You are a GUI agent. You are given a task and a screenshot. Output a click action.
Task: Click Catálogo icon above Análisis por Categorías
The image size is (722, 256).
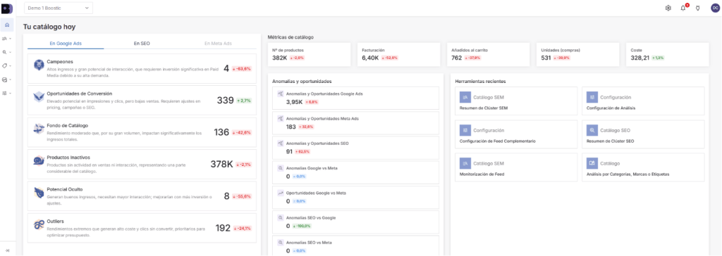[592, 163]
